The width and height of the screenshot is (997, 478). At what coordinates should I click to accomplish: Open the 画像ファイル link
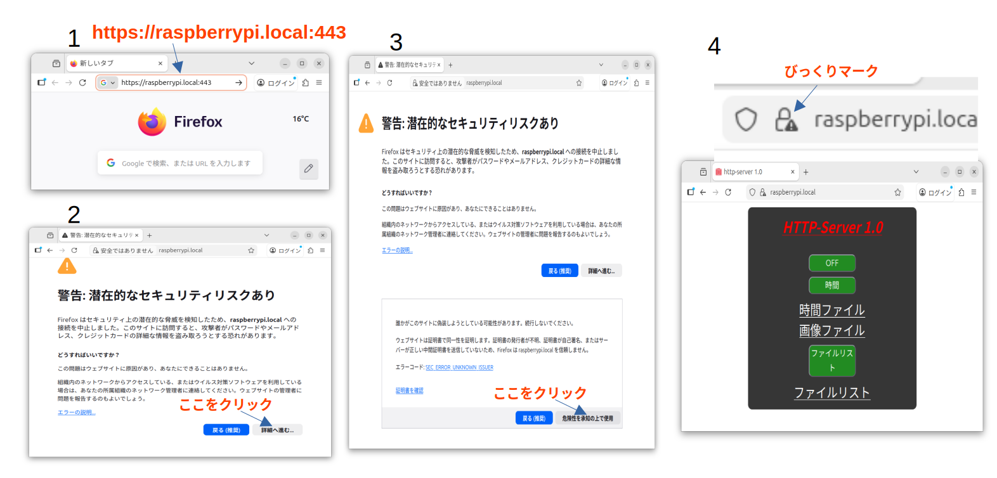(x=832, y=330)
